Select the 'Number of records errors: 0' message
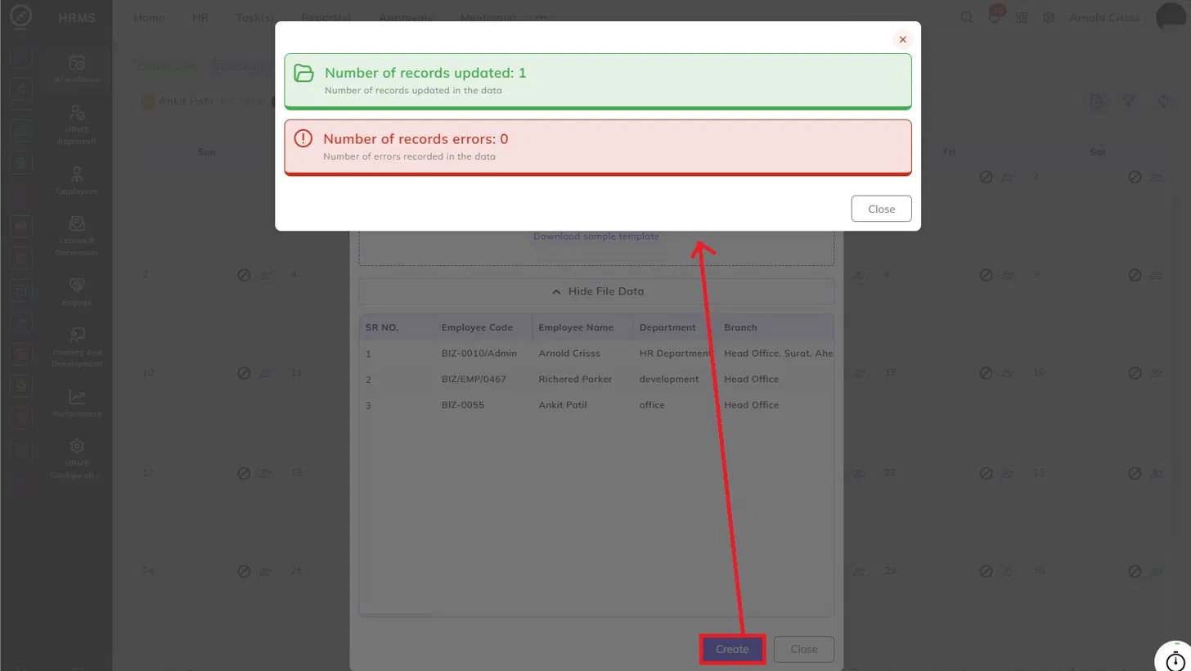Screen dimensions: 1191x671 pos(416,139)
